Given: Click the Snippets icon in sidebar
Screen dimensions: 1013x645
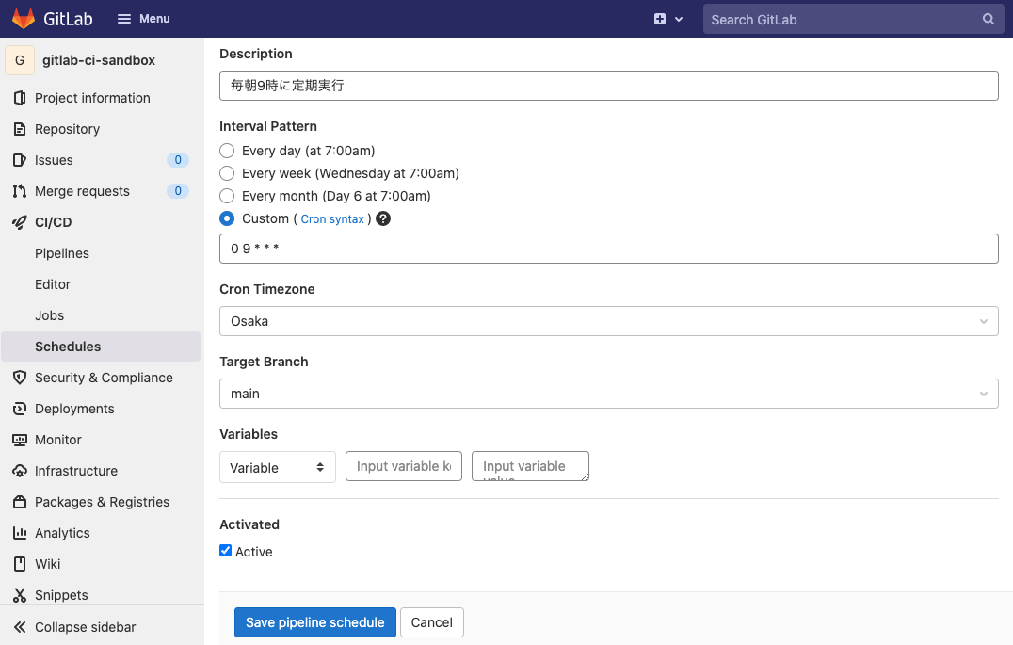Looking at the screenshot, I should (19, 594).
